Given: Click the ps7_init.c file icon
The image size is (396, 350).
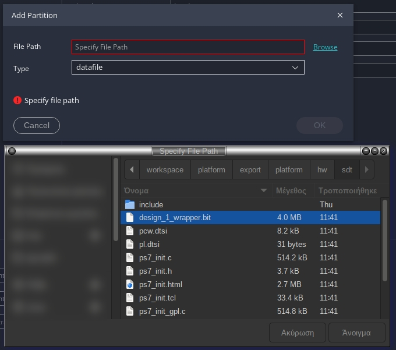Looking at the screenshot, I should point(130,257).
